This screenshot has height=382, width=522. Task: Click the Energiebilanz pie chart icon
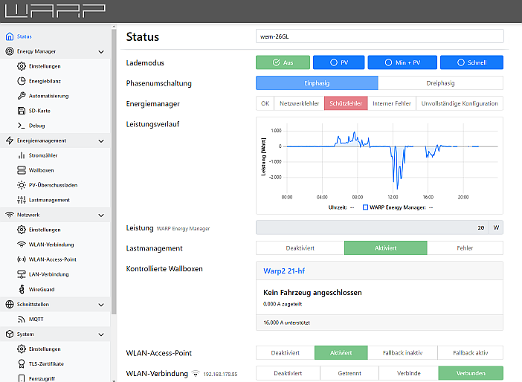click(22, 81)
